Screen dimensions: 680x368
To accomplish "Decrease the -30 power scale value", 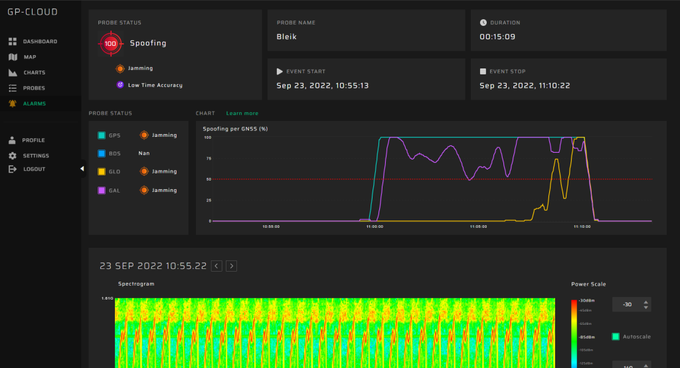I will pos(646,308).
